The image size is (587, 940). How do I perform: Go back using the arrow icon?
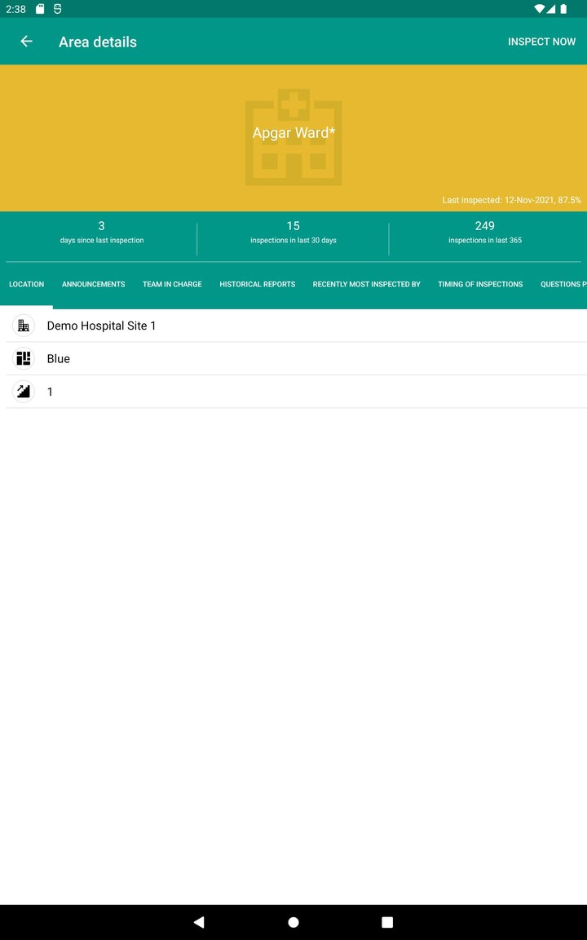(x=26, y=42)
